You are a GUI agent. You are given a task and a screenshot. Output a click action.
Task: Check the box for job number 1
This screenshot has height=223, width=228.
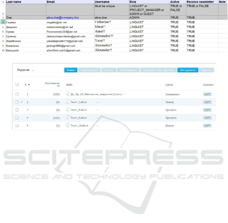pos(17,94)
